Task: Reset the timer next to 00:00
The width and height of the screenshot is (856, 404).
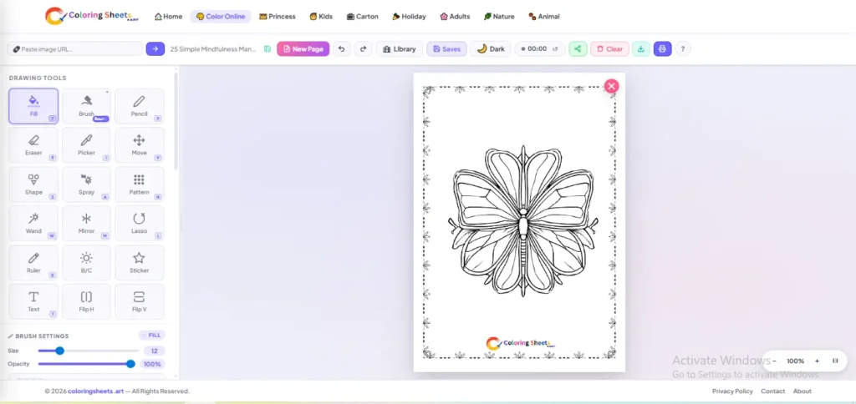Action: [555, 49]
